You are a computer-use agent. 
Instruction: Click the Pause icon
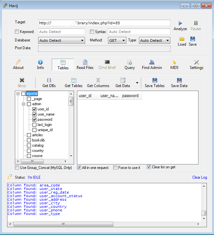point(196,23)
